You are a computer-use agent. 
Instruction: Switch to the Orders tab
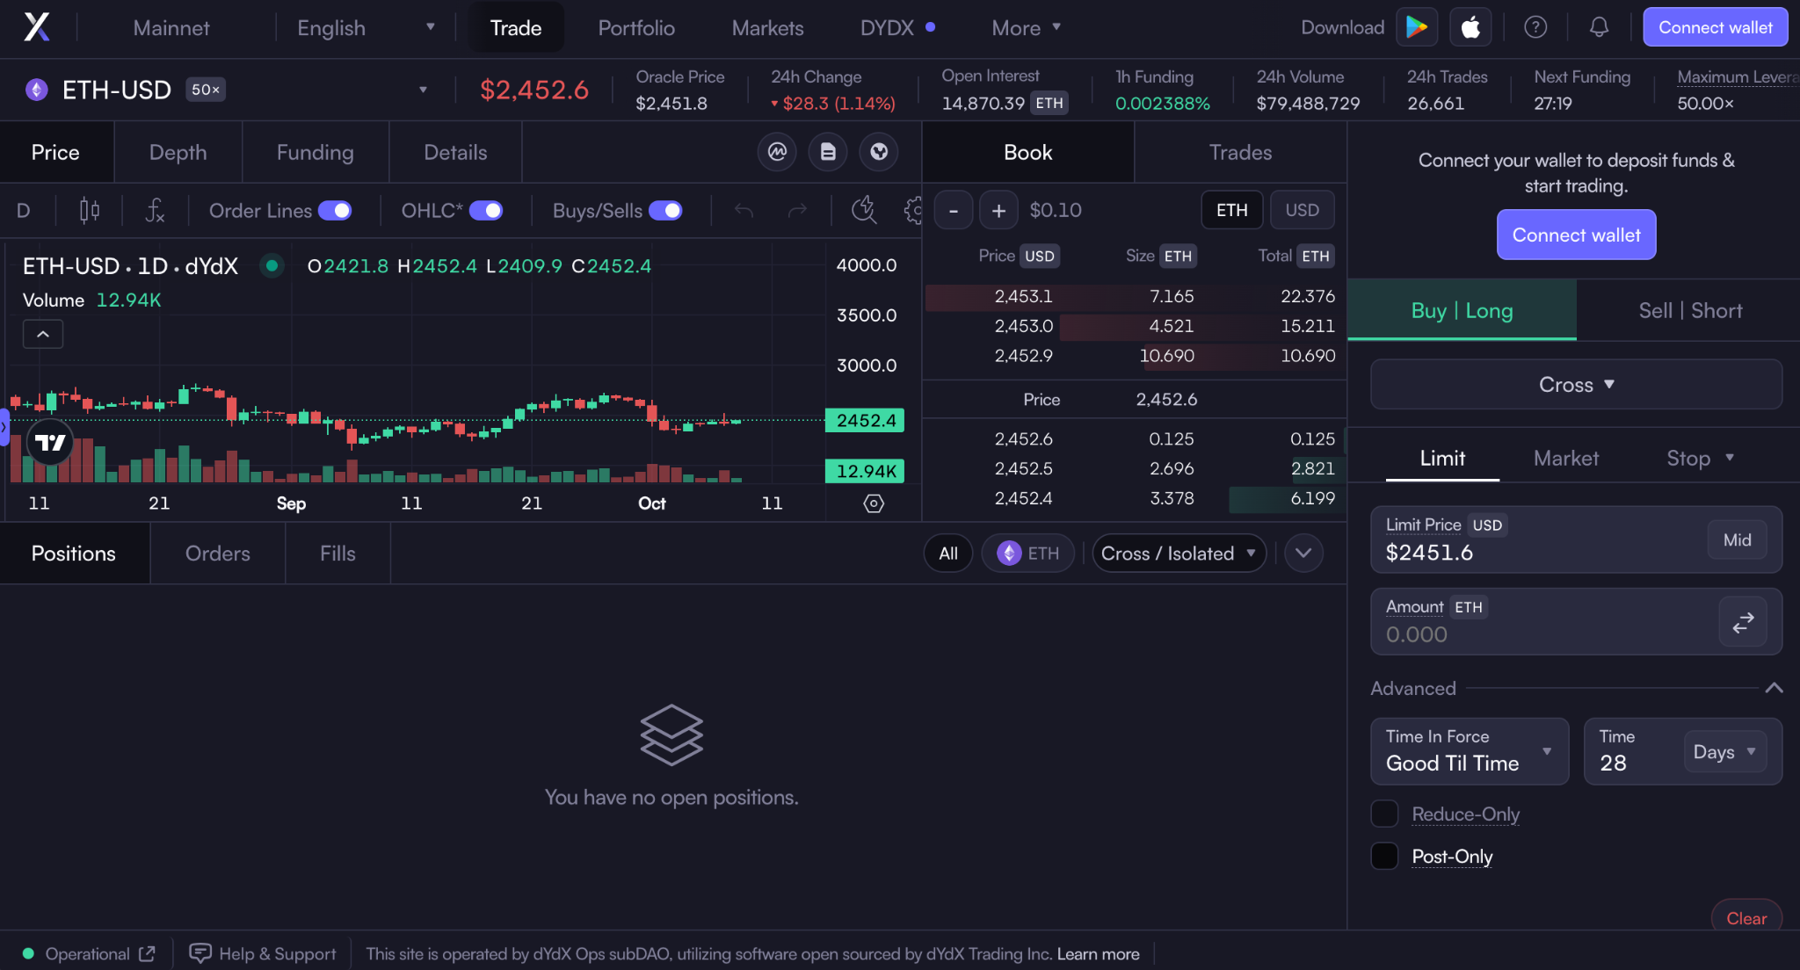pos(217,554)
